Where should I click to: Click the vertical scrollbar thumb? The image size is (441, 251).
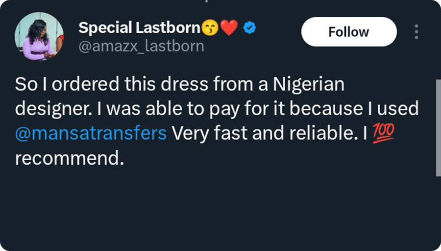click(438, 127)
